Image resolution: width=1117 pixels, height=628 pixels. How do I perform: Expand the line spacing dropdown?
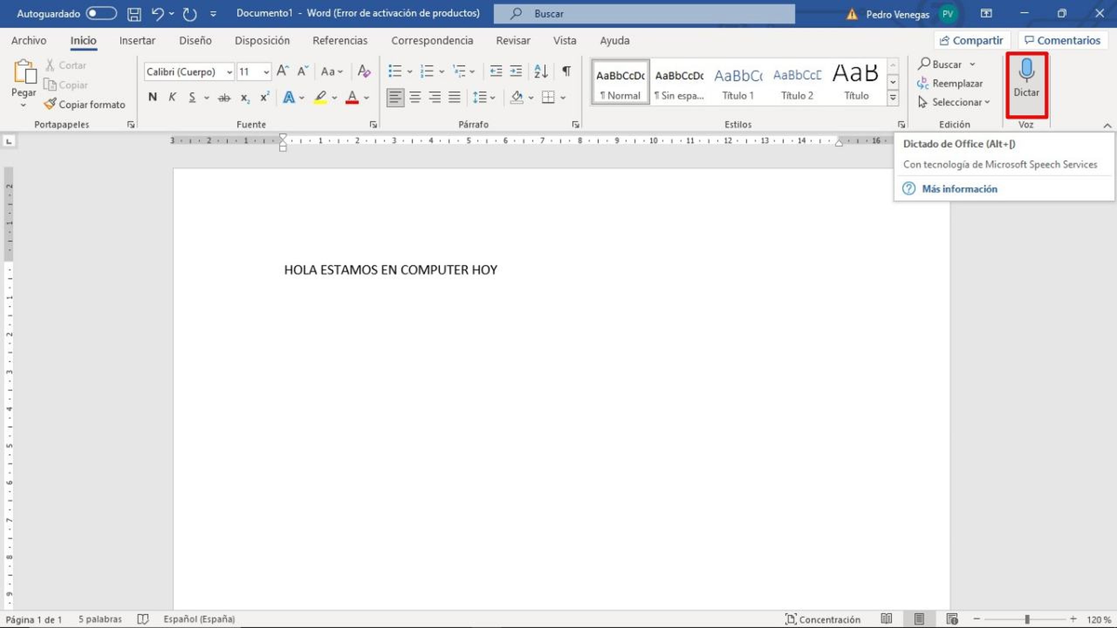pos(492,98)
